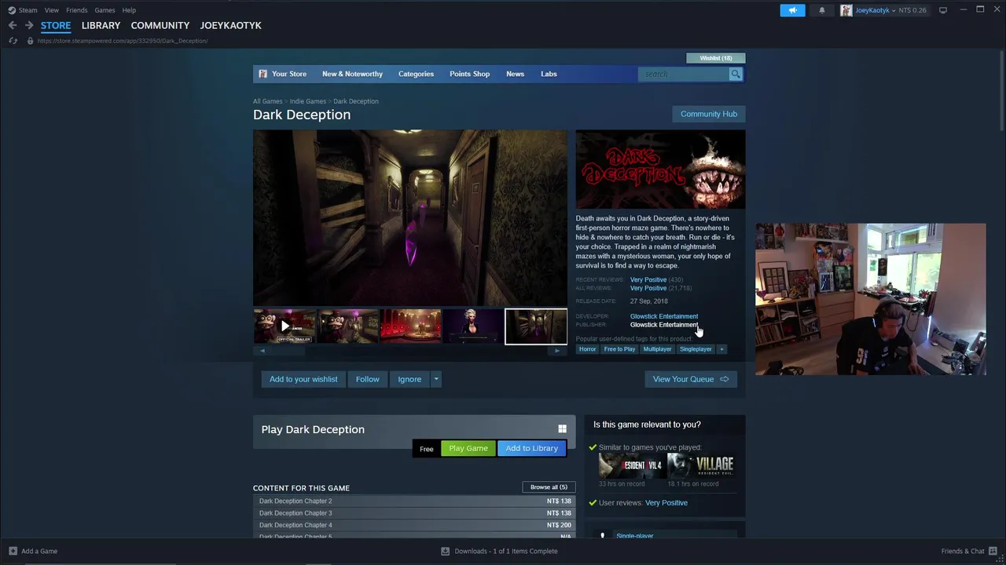Click Browse all (5) content
1006x565 pixels.
click(x=549, y=487)
